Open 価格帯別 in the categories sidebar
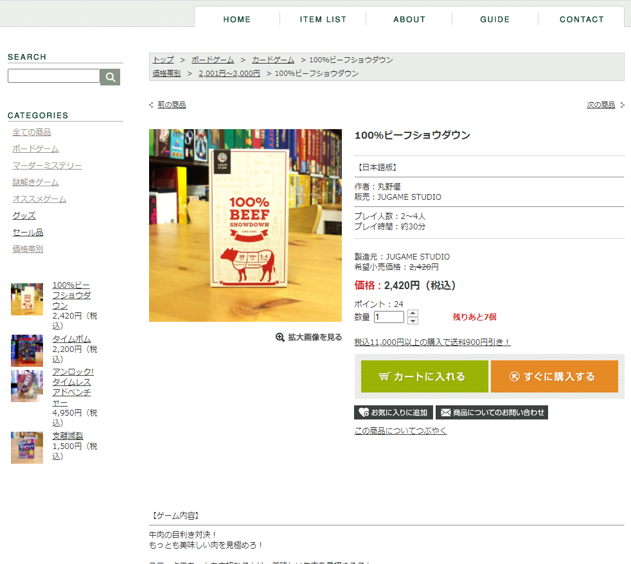The image size is (631, 564). 28,249
